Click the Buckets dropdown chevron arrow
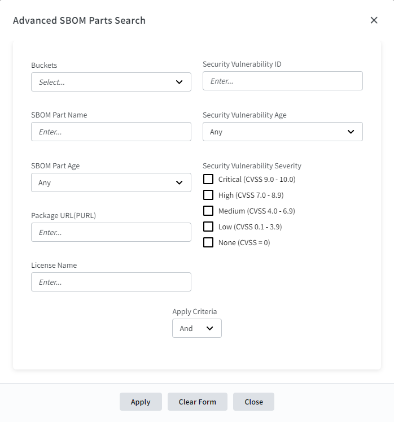The image size is (394, 422). (180, 82)
